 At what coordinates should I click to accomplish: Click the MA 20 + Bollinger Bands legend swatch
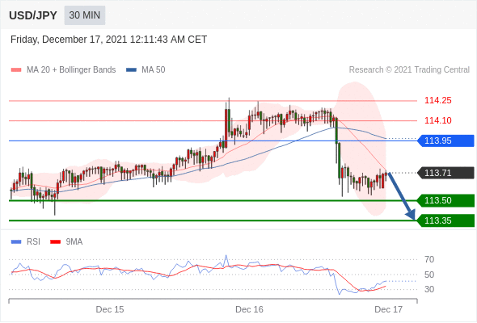tap(16, 70)
